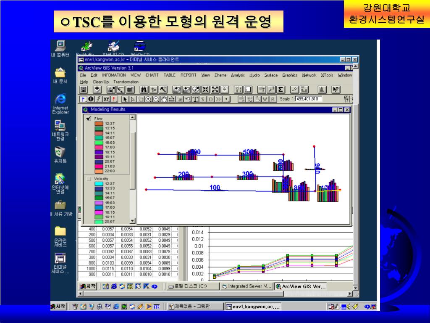Toggle the Flow theme checkbox
This screenshot has width=430, height=323.
coord(89,118)
